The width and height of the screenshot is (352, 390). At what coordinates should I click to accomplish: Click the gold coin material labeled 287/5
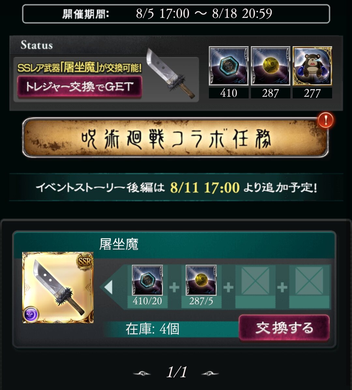click(x=201, y=280)
